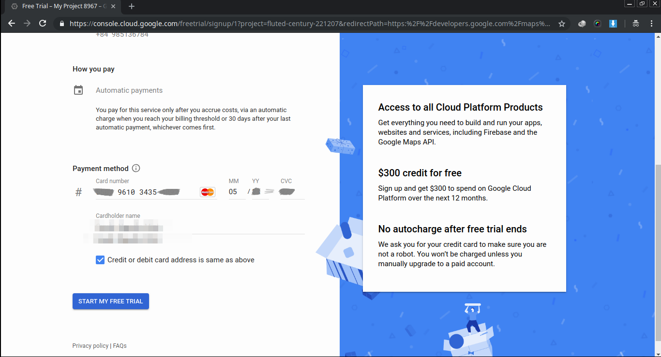Click the CVC security code field

pyautogui.click(x=292, y=192)
